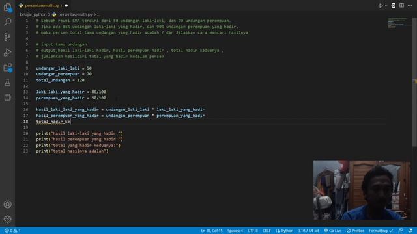Click 'laki_laki_yang_hadir = 86/100' line
Screen dimensions: 417x234
click(x=71, y=92)
